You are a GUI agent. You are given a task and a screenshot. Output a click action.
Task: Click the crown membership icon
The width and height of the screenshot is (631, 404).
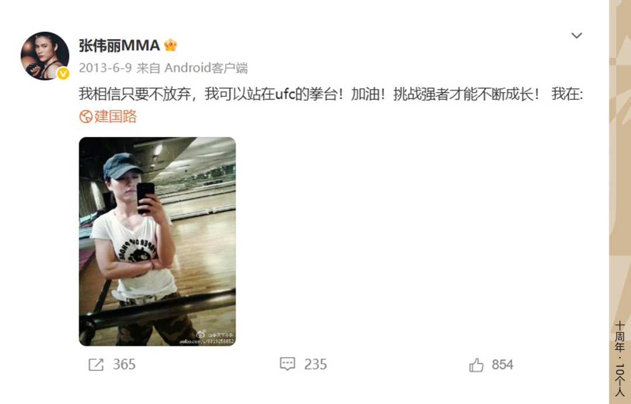click(171, 45)
